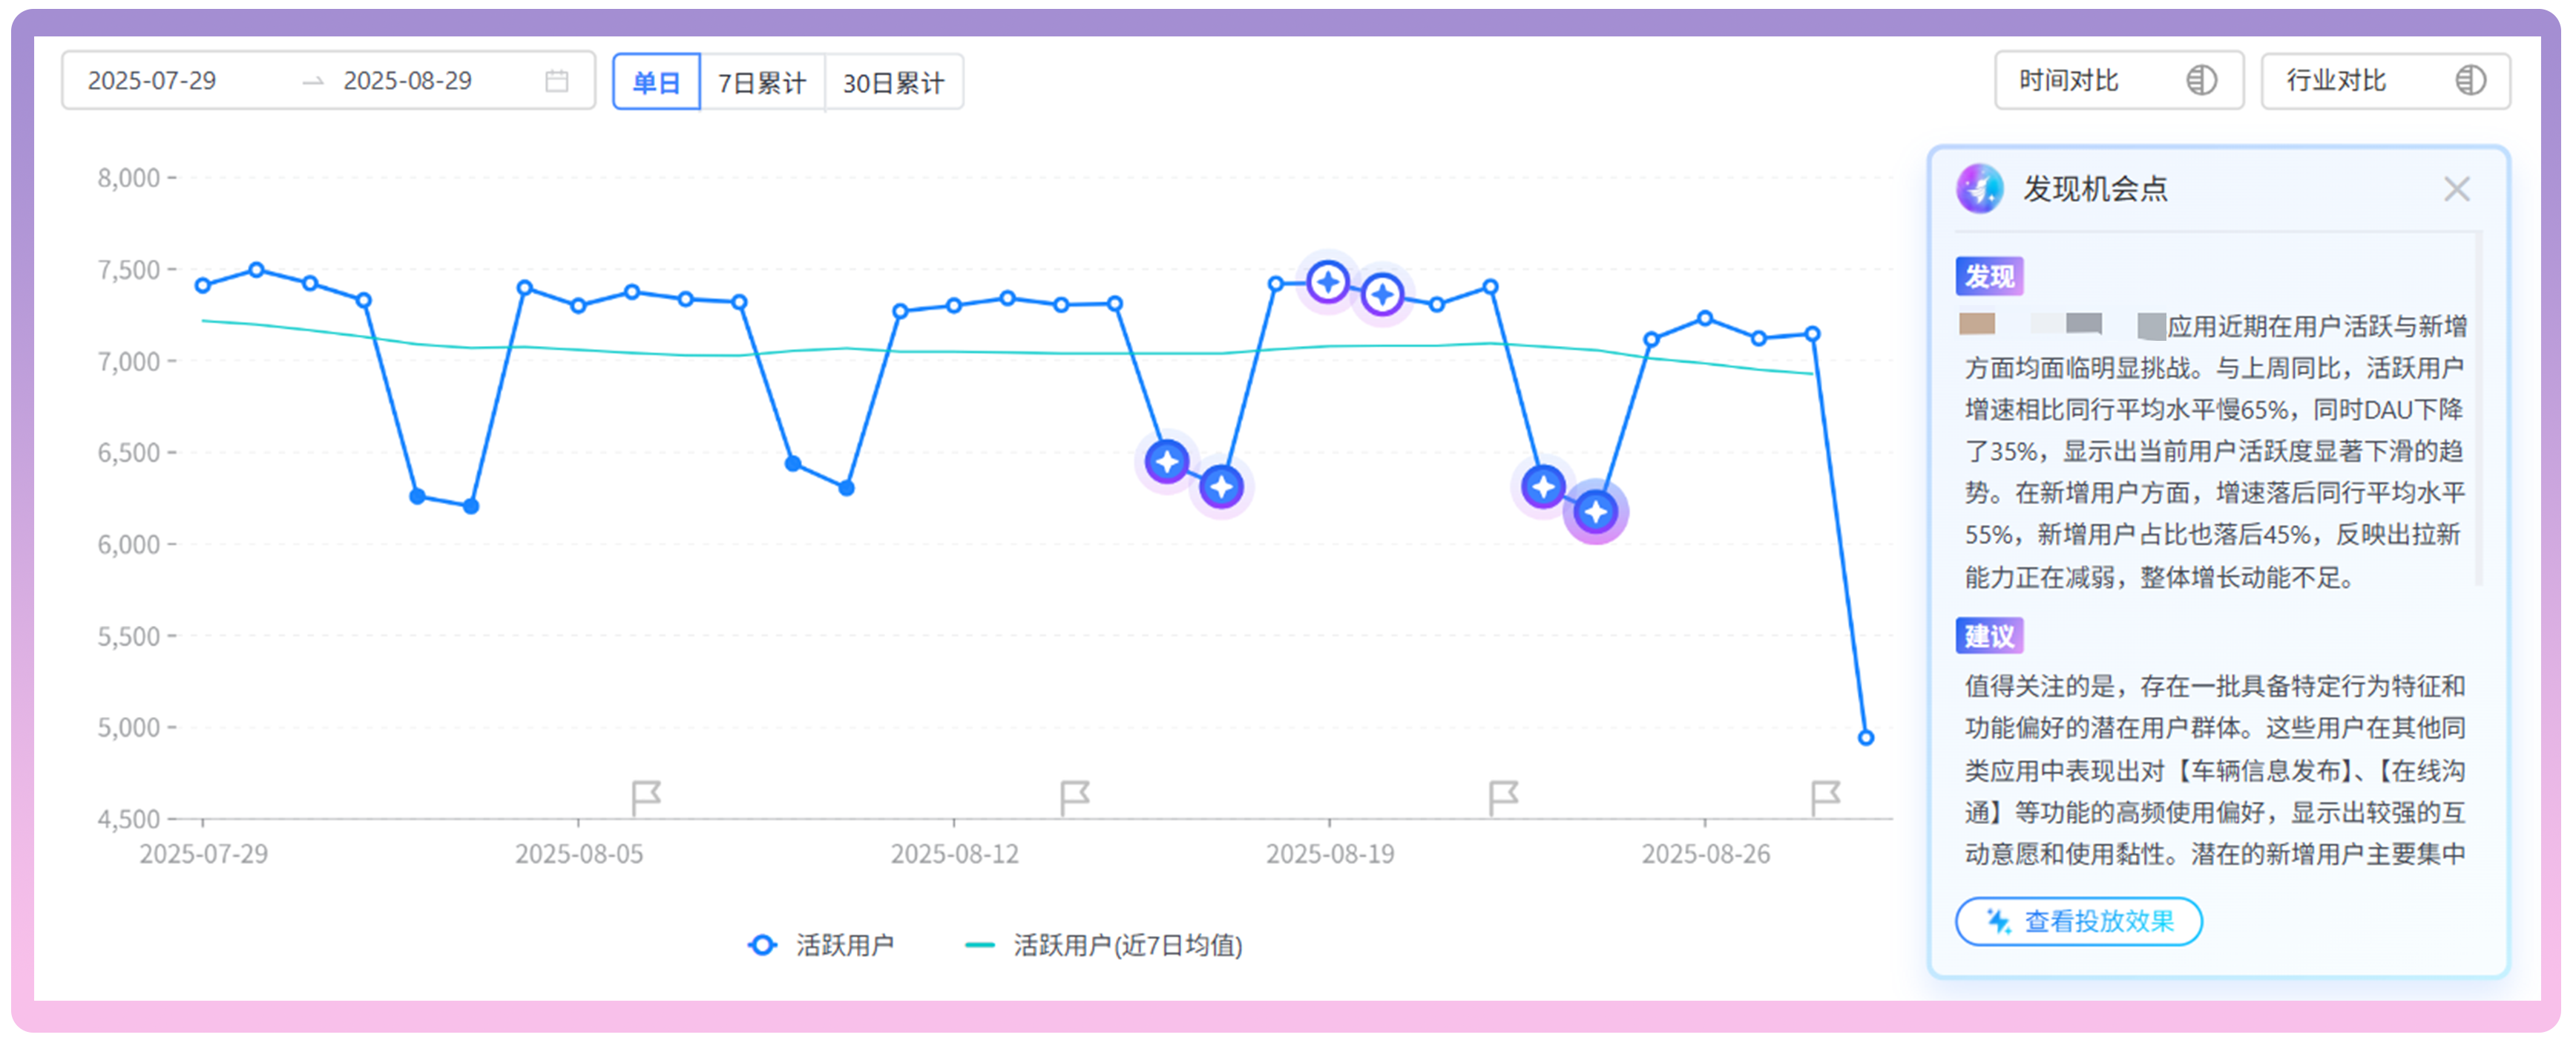Click the end date 2025-08-29 field
This screenshot has height=1049, width=2576.
coord(407,81)
